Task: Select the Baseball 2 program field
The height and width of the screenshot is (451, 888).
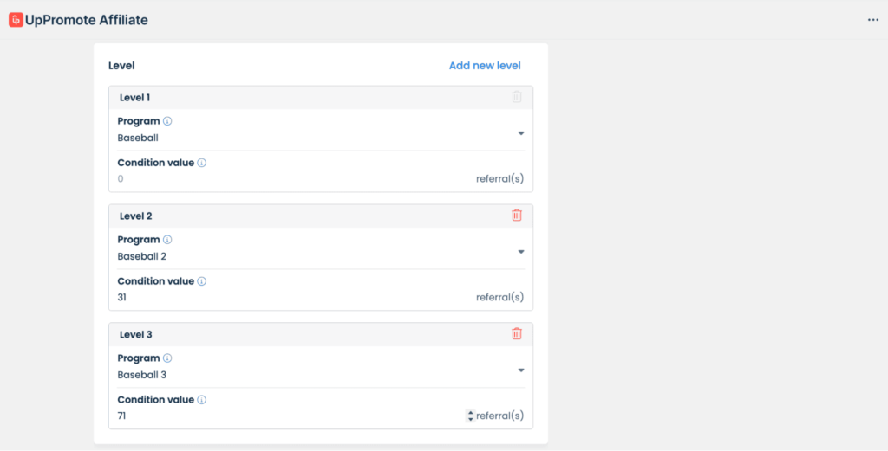Action: (x=312, y=256)
